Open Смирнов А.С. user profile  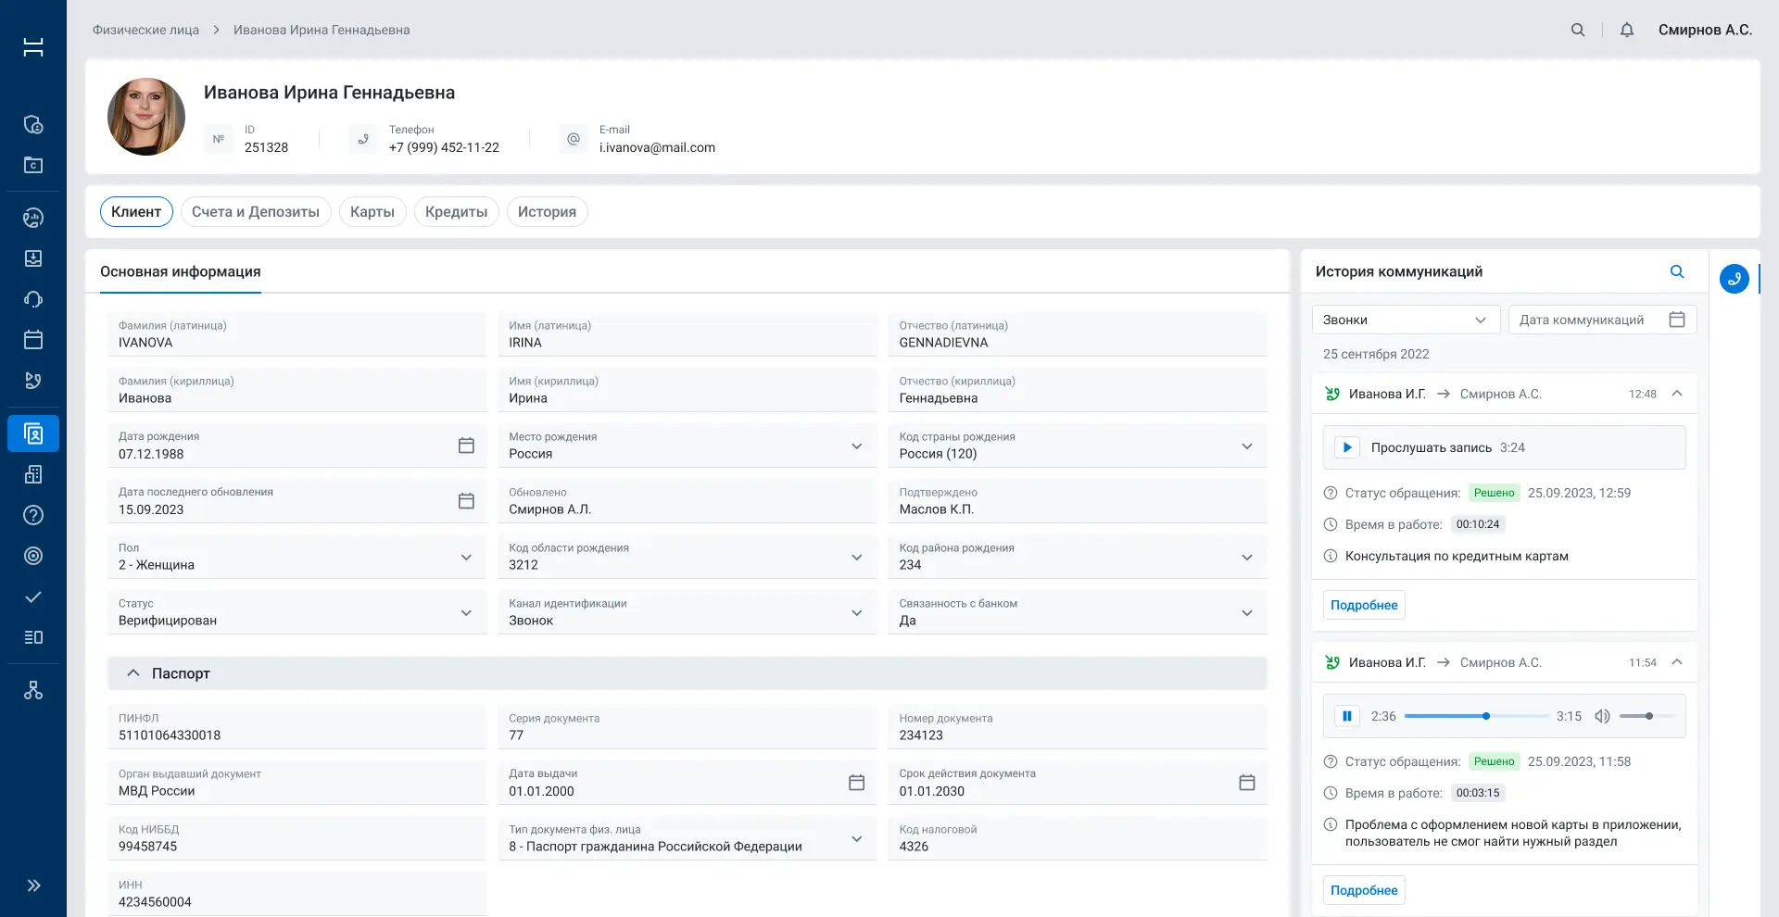coord(1705,30)
